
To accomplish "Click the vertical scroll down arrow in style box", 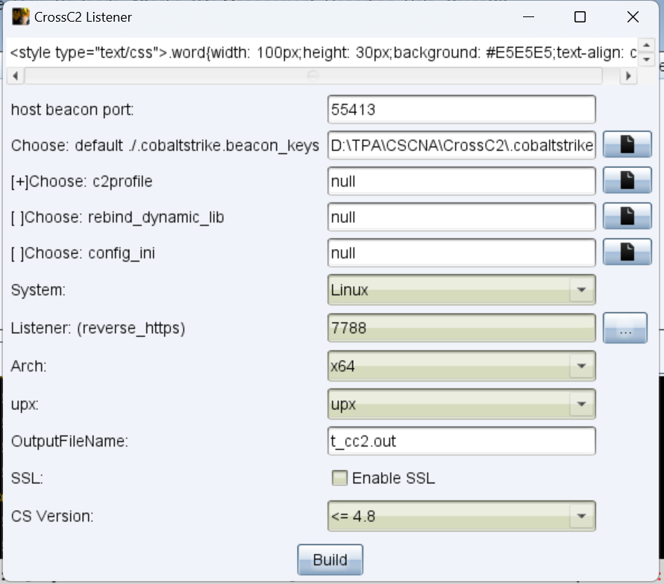I will point(647,60).
